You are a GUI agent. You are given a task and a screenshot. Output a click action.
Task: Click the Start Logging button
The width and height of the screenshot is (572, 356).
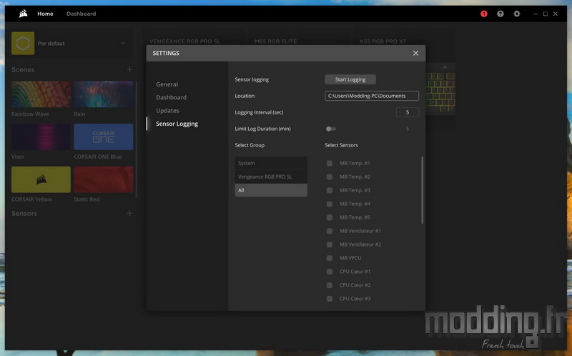(x=350, y=79)
